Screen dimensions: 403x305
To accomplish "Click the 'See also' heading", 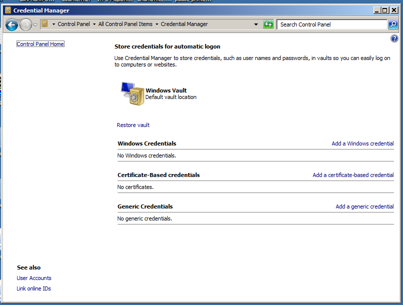I will pyautogui.click(x=29, y=267).
